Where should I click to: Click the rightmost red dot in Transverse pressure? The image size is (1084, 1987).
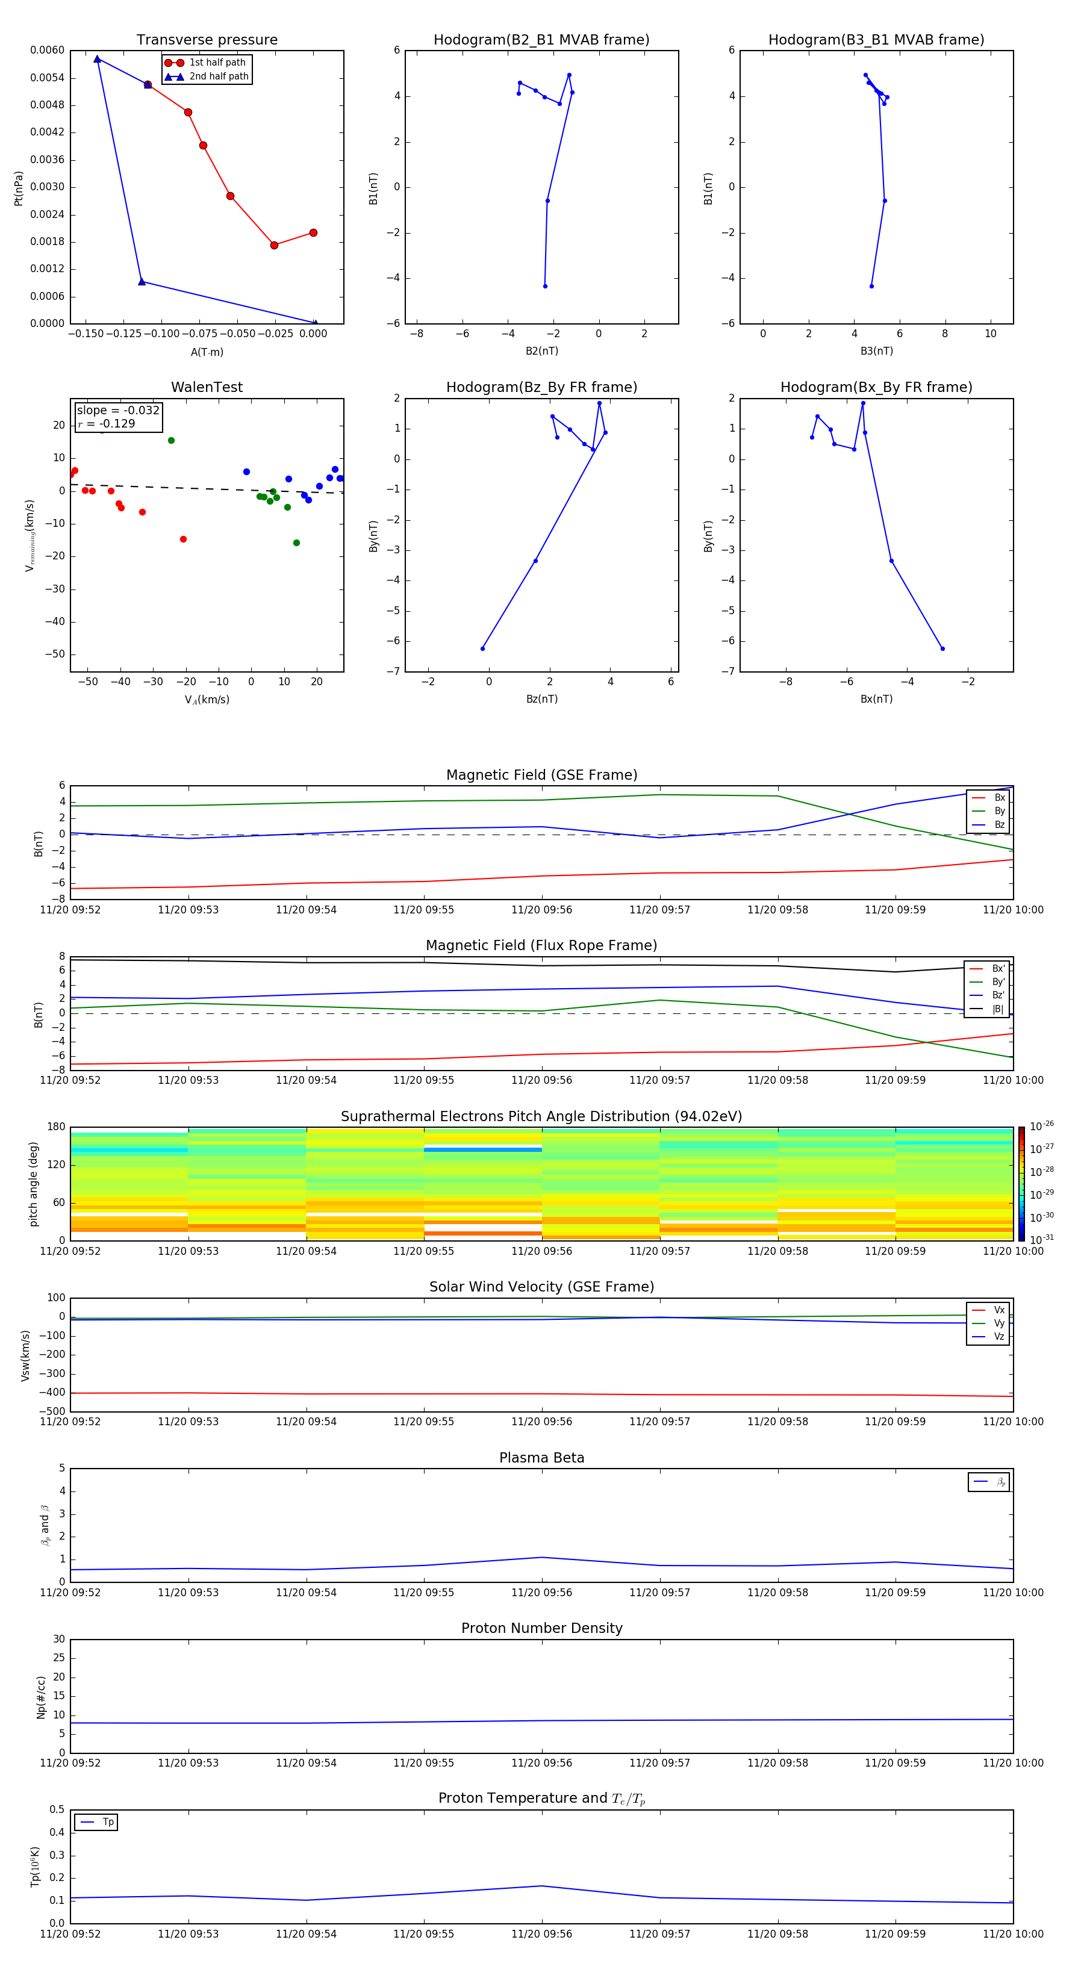(313, 233)
